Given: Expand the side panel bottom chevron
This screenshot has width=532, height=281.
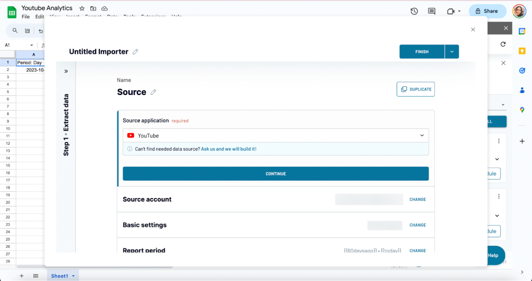Looking at the screenshot, I should [x=522, y=272].
